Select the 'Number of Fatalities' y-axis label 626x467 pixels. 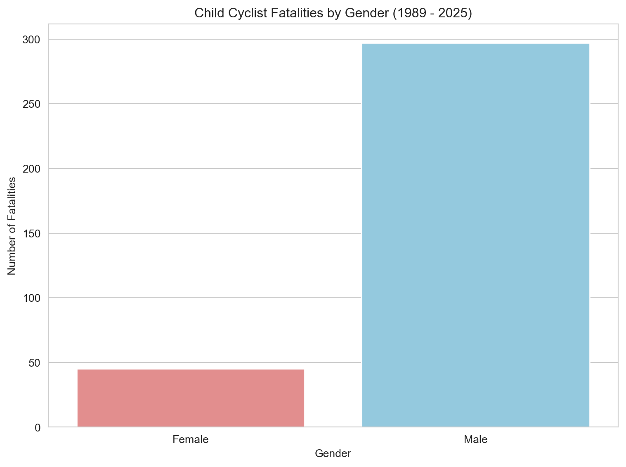click(12, 225)
